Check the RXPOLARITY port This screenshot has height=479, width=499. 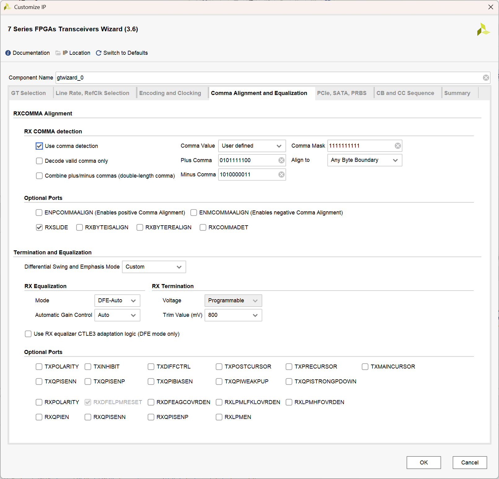pyautogui.click(x=39, y=402)
